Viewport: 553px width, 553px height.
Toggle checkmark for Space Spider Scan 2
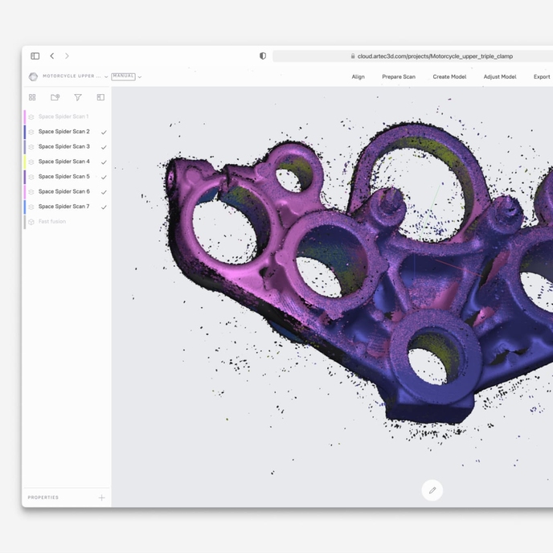point(104,133)
